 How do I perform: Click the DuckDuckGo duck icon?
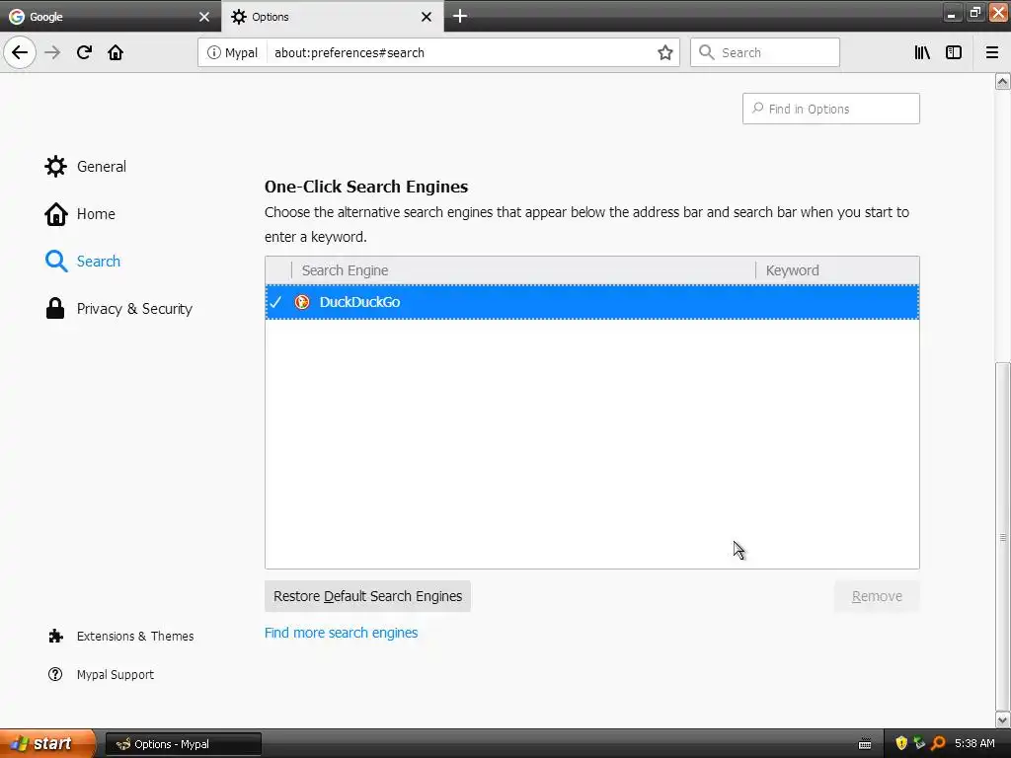click(302, 302)
